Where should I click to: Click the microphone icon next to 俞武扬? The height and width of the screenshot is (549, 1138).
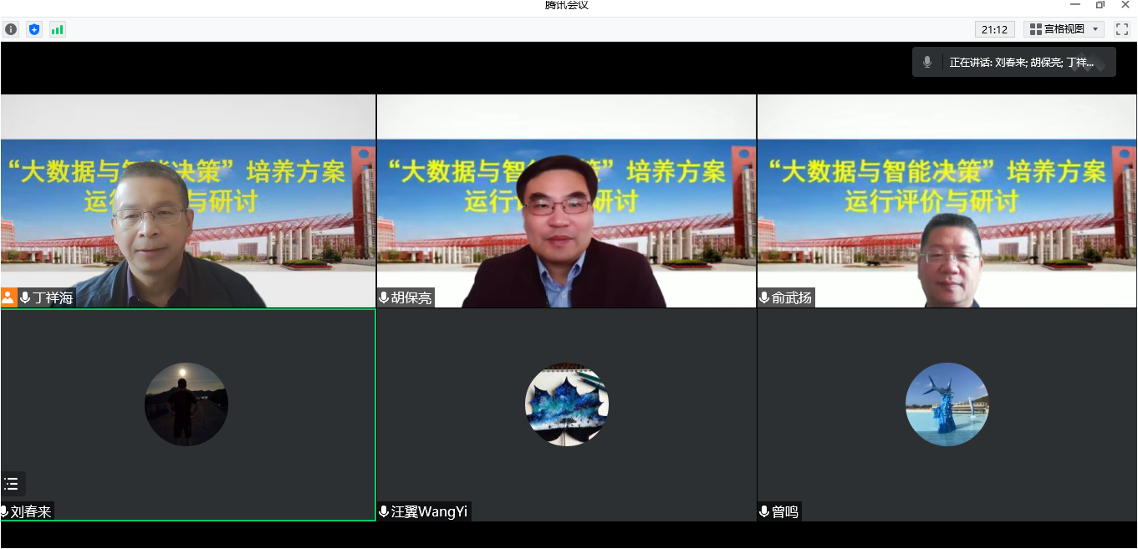764,297
